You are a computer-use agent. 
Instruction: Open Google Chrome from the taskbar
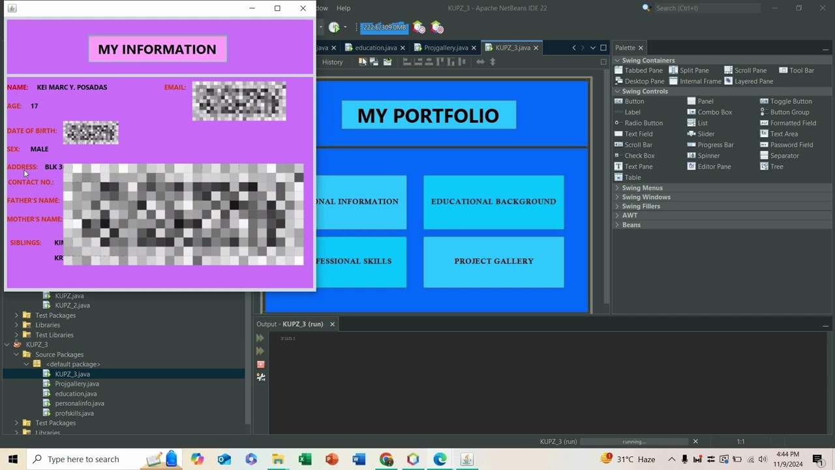click(386, 459)
